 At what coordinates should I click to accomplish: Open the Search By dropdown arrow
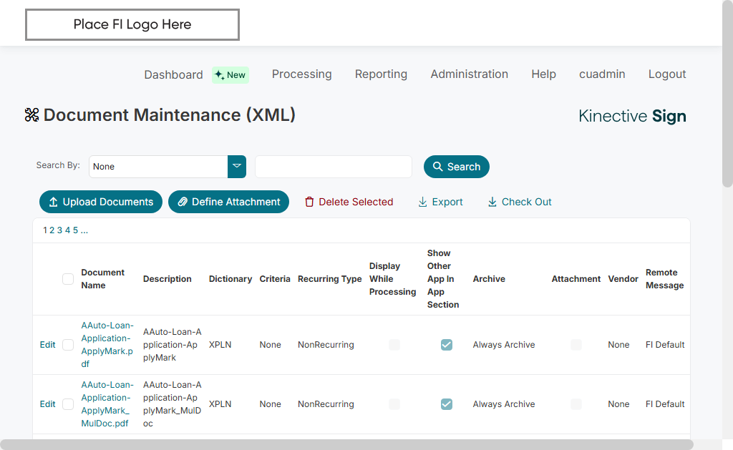point(237,167)
